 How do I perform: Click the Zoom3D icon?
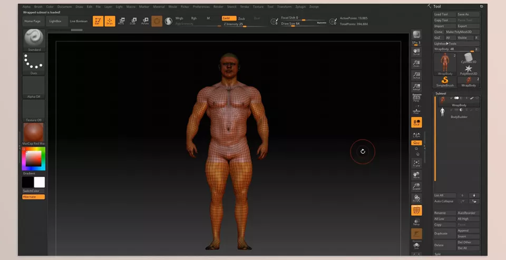coord(416,187)
